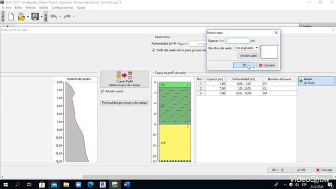Open File Explorer from taskbar
Viewport: 336px width, 189px height.
(x=66, y=184)
